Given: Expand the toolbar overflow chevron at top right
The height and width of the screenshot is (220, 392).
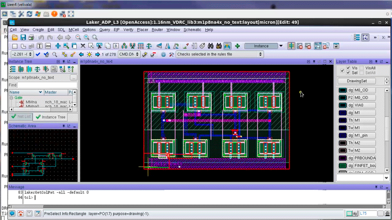Looking at the screenshot, I should 375,37.
